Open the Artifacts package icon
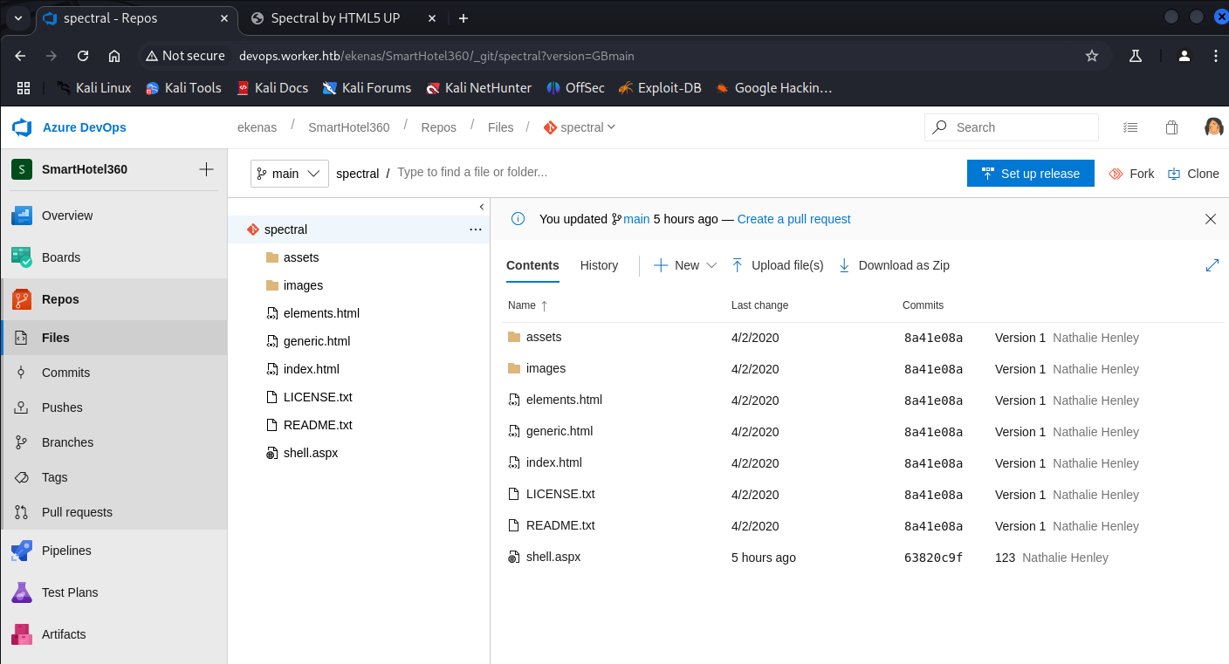This screenshot has width=1229, height=664. click(22, 634)
